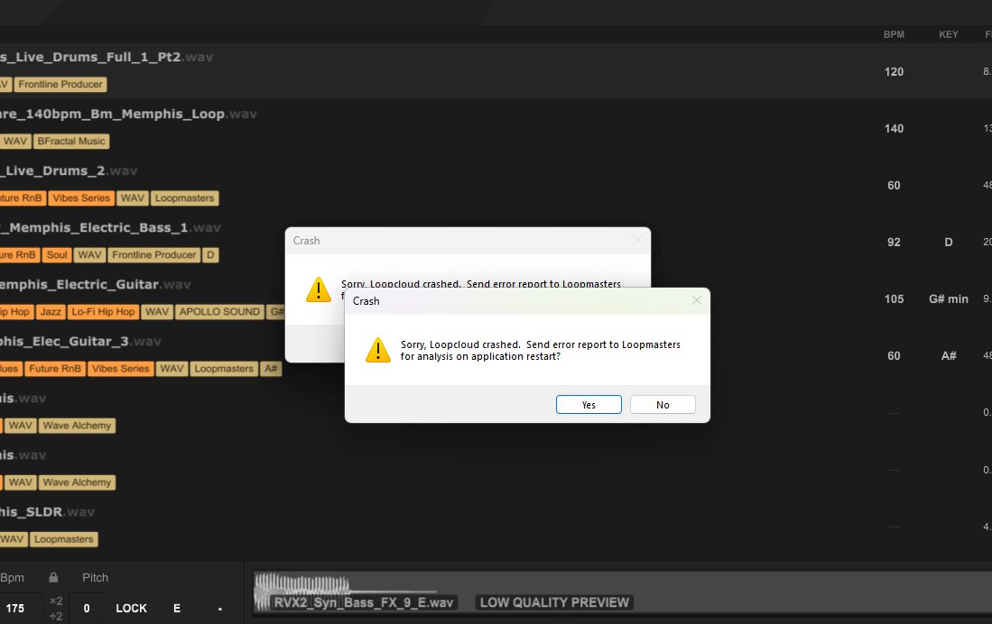Screen dimensions: 992x624
Task: Click the D key tag under Memphis_Electric_Bass_1
Action: coord(210,255)
